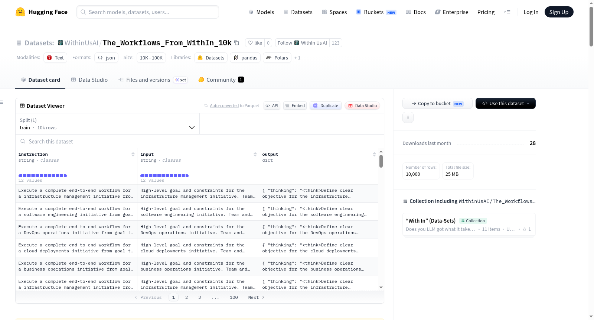The height and width of the screenshot is (320, 594).
Task: Filter by the Text modality tag
Action: tap(55, 58)
